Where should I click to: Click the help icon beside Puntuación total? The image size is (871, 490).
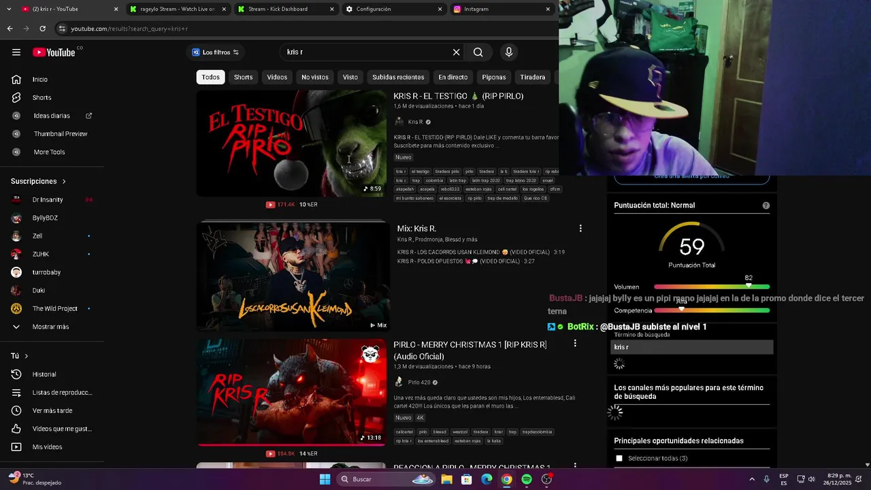766,206
